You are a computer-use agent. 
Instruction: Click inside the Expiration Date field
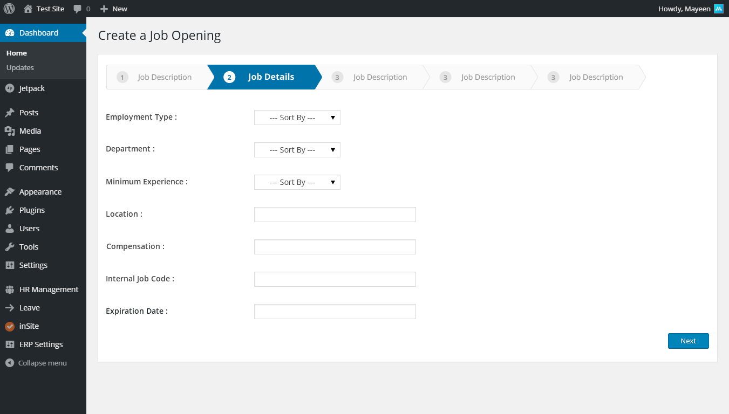pos(335,311)
